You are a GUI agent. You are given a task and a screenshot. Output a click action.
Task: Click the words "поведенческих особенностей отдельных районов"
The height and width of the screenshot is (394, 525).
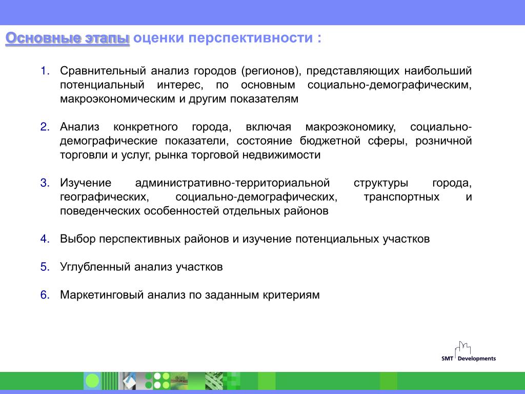[x=194, y=211]
